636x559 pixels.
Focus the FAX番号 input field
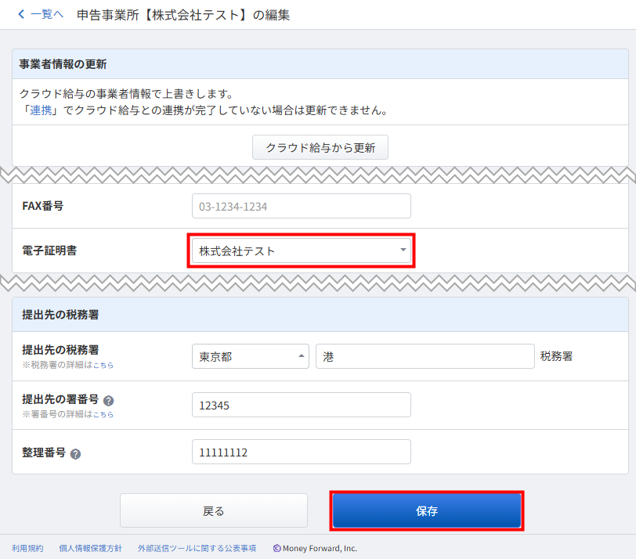pos(302,206)
